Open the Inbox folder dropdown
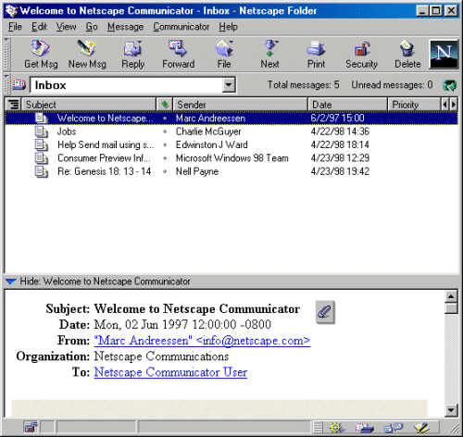The height and width of the screenshot is (437, 463). pos(229,84)
